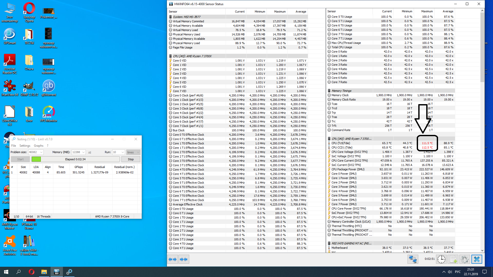493x277 pixels.
Task: Click Opera icon in the taskbar
Action: 32,272
